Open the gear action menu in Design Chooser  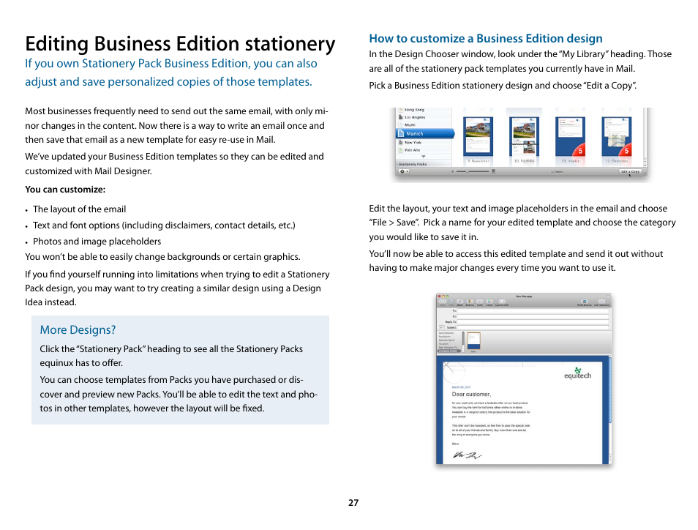tap(404, 171)
